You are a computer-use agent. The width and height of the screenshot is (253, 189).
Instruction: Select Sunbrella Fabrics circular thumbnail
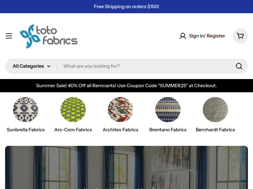coord(26,110)
